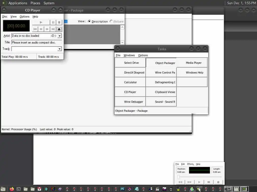Switch to the Clipboard Viewer task
Image resolution: width=257 pixels, height=192 pixels.
click(161, 92)
